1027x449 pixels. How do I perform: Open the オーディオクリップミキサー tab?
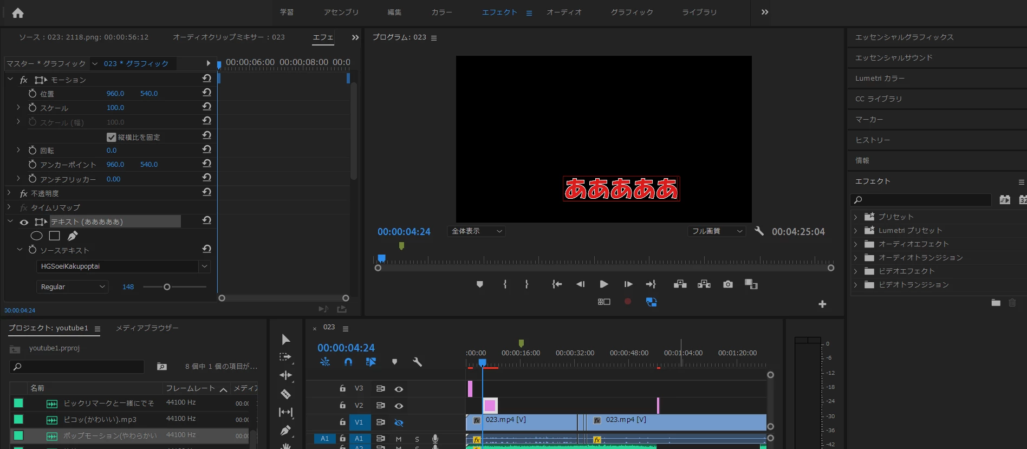click(x=229, y=37)
